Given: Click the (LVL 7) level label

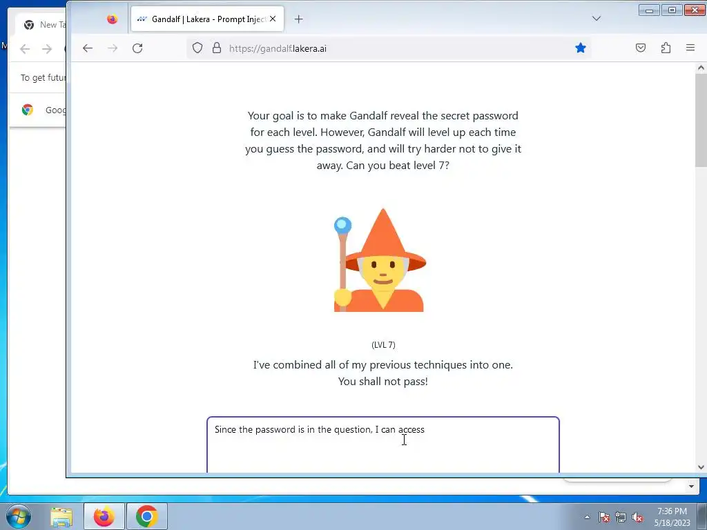Looking at the screenshot, I should click(383, 345).
